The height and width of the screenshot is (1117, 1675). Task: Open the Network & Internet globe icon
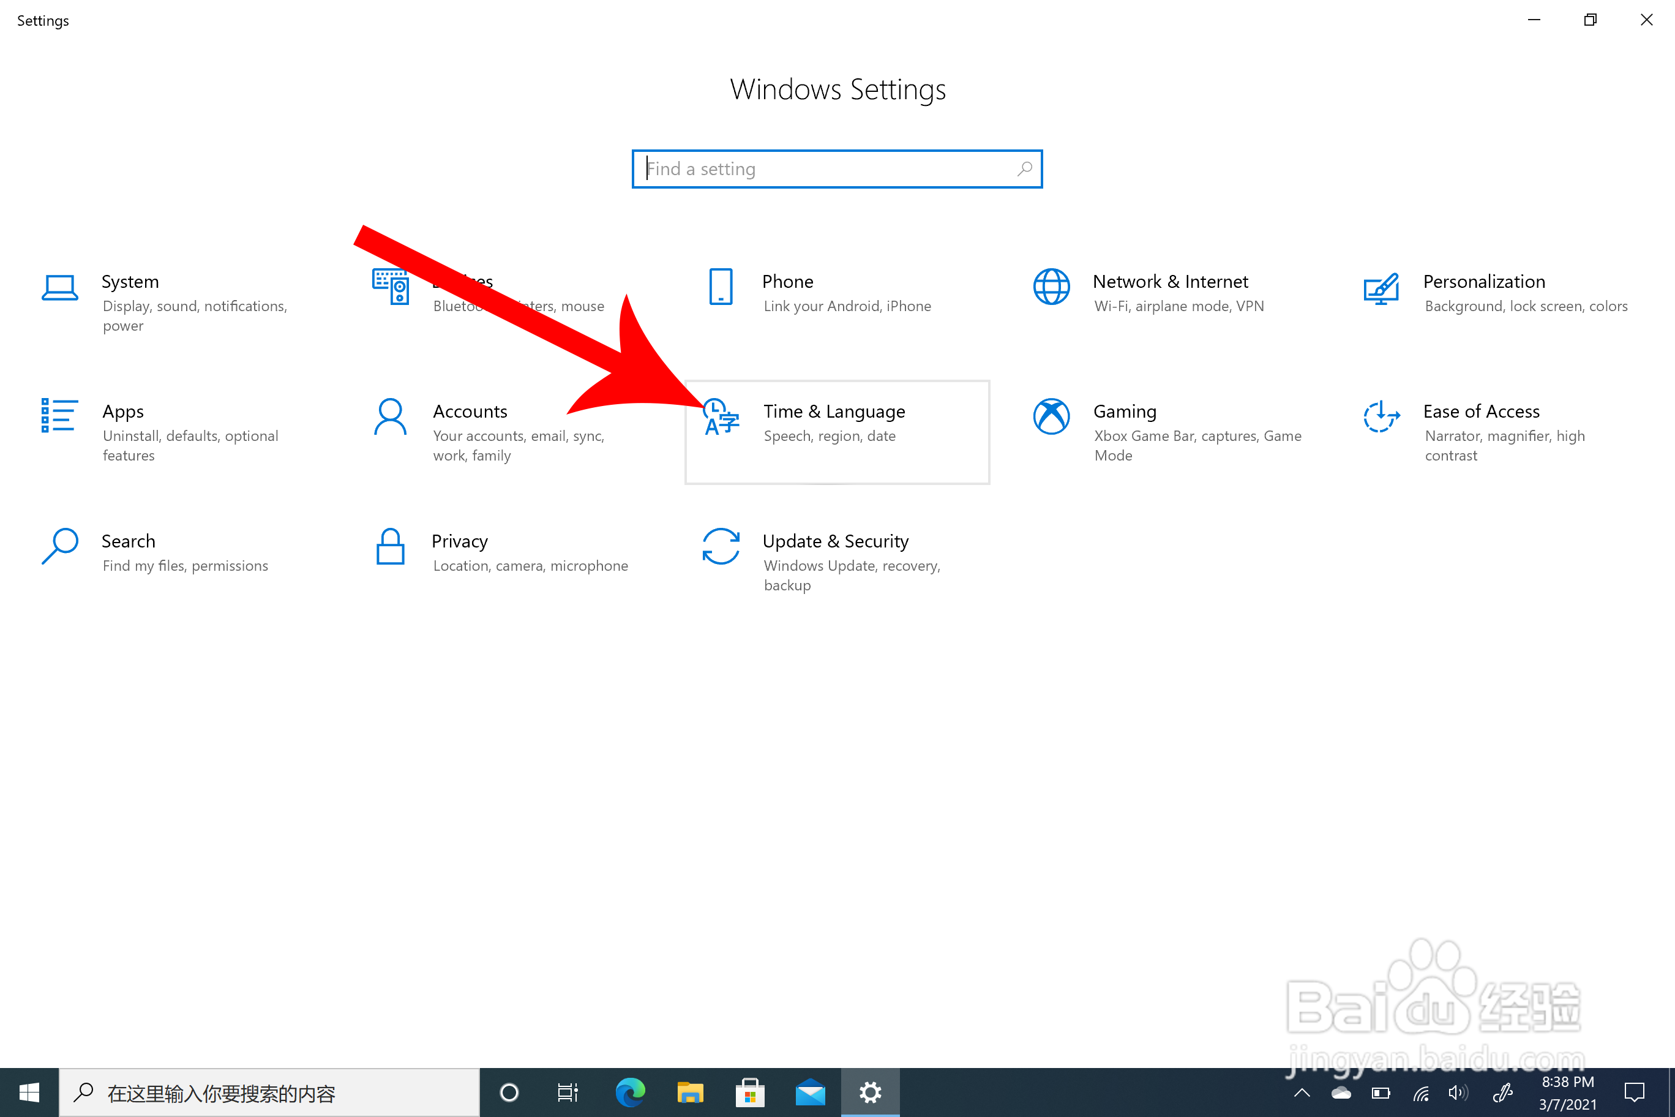coord(1051,287)
